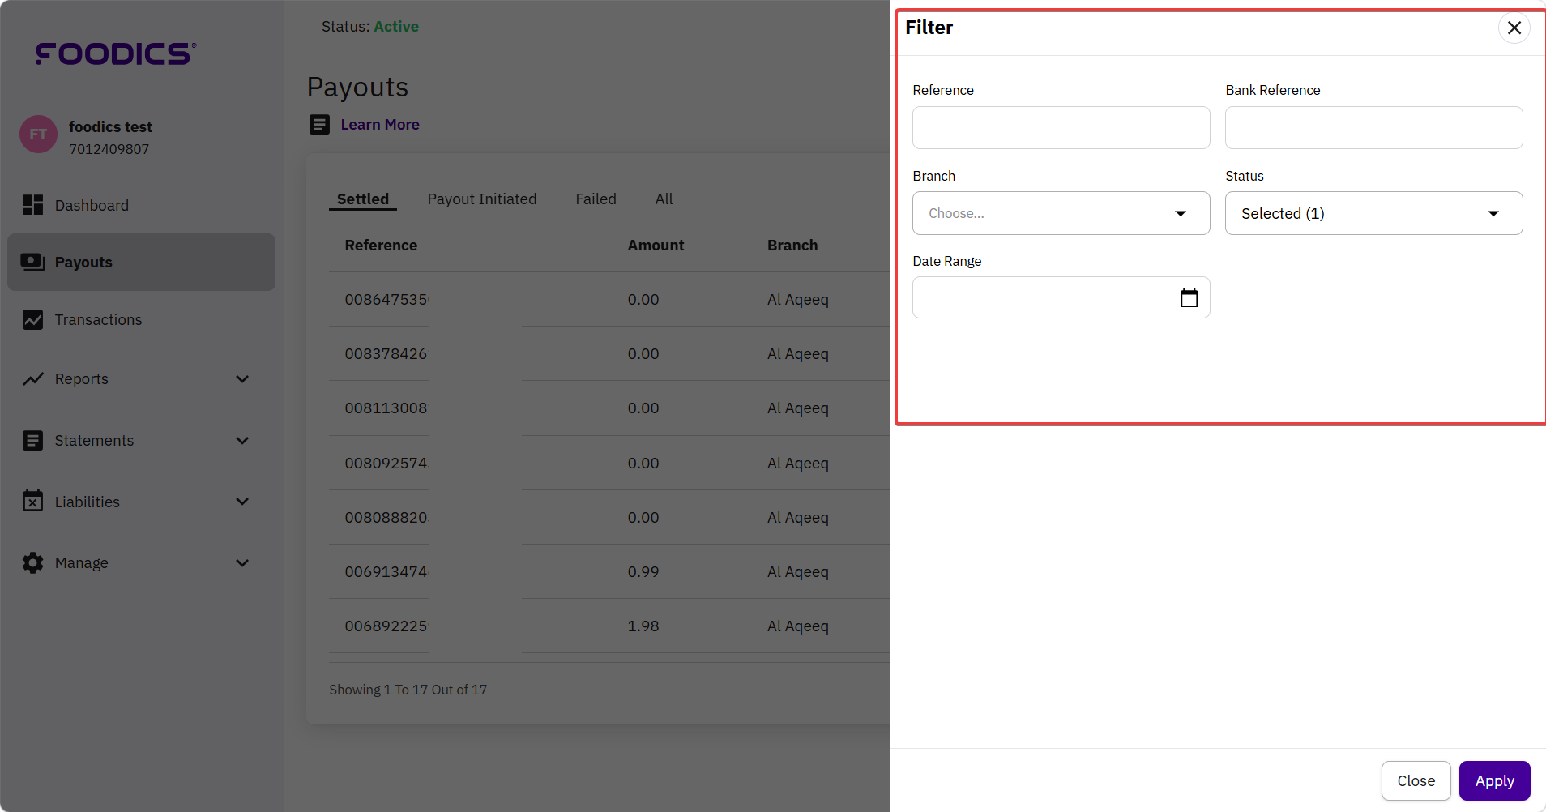Click the Liabilities calendar icon

pos(32,501)
